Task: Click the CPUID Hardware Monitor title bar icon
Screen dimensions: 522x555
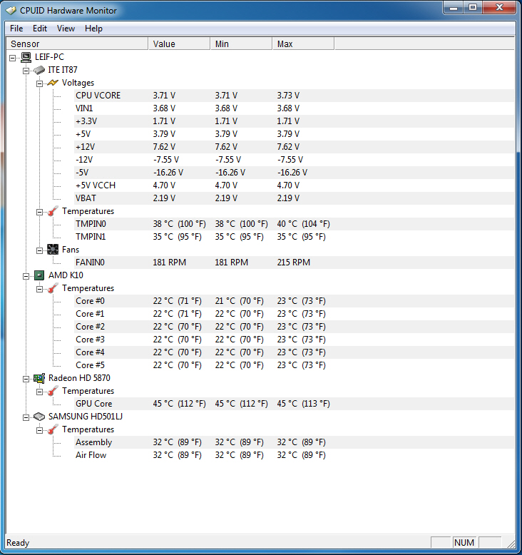Action: (x=11, y=11)
